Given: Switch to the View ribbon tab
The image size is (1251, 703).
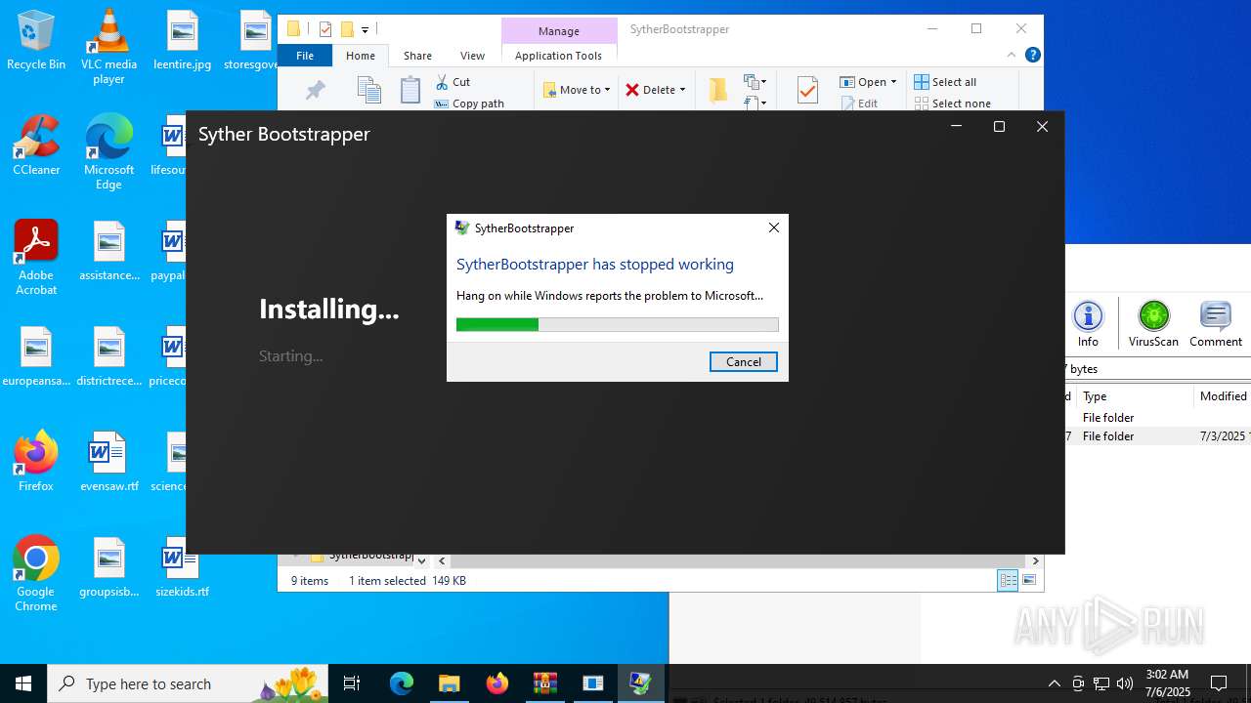Looking at the screenshot, I should (472, 56).
